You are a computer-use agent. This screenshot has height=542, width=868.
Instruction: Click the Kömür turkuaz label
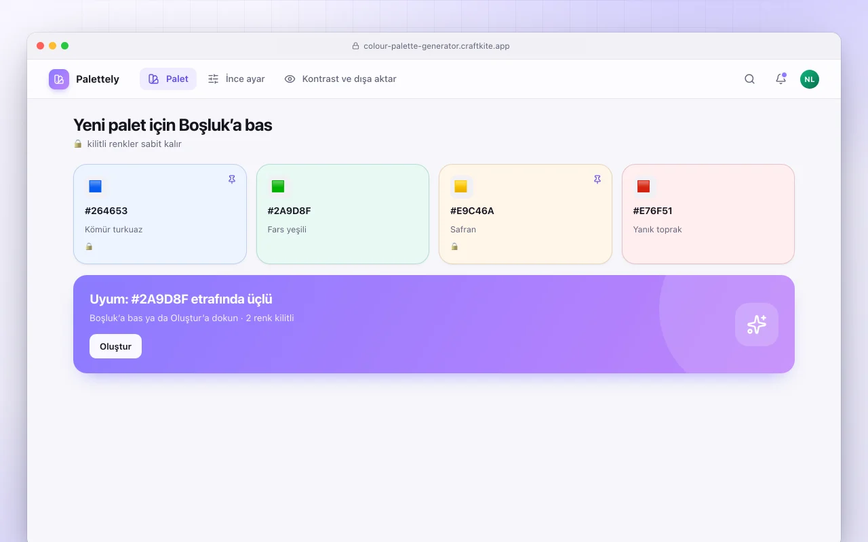tap(114, 230)
